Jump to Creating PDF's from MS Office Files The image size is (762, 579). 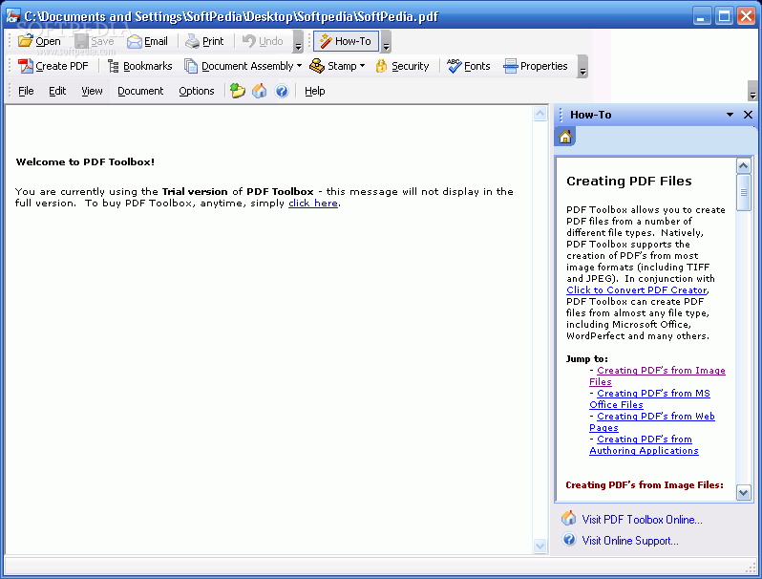click(649, 399)
